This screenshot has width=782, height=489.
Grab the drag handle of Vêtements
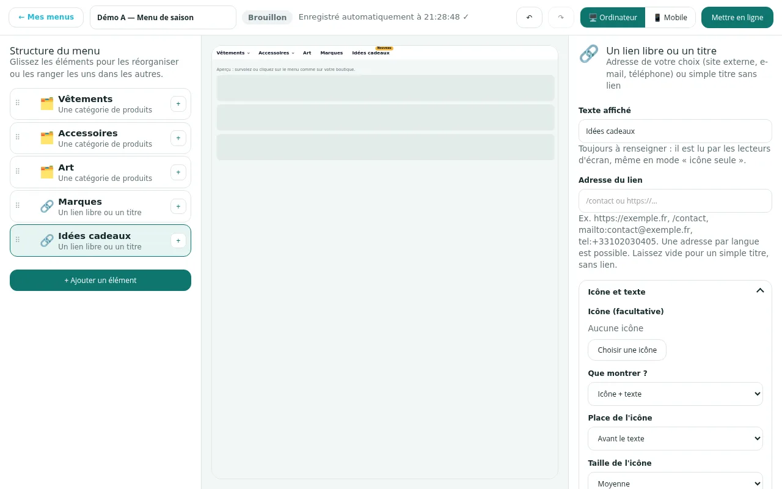point(18,103)
